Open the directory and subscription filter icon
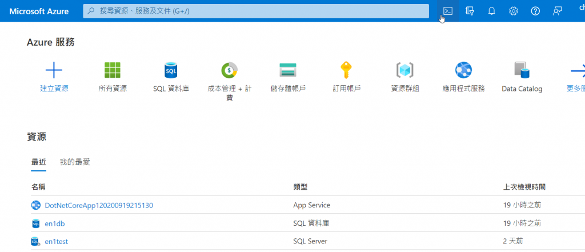The width and height of the screenshot is (585, 252). [x=470, y=11]
